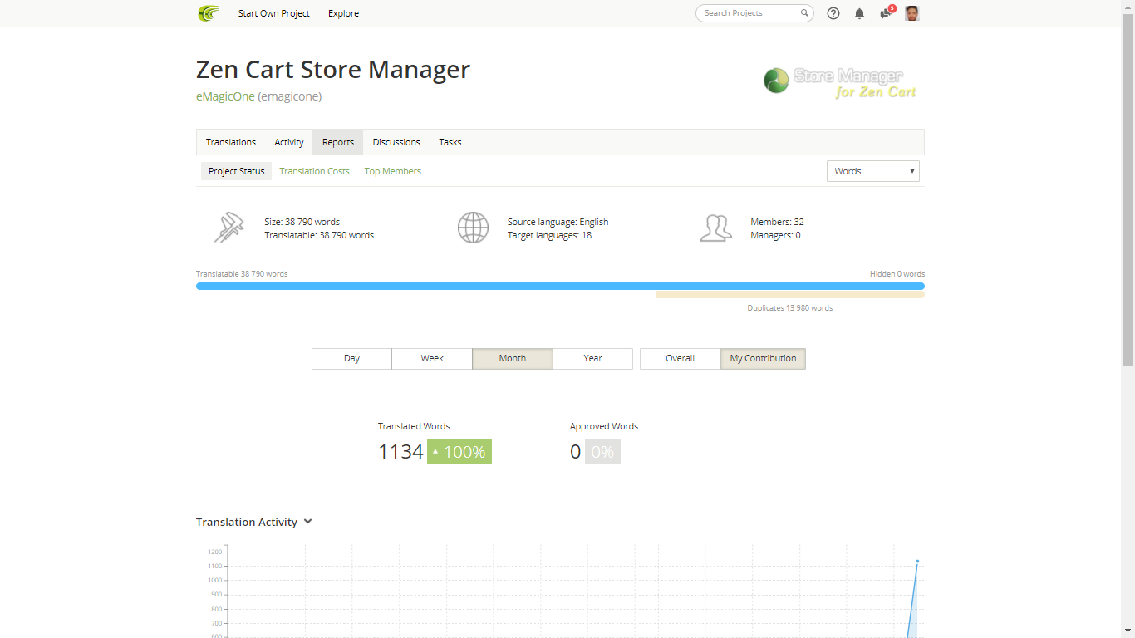
Task: Click the members silhouette icon
Action: pyautogui.click(x=715, y=228)
